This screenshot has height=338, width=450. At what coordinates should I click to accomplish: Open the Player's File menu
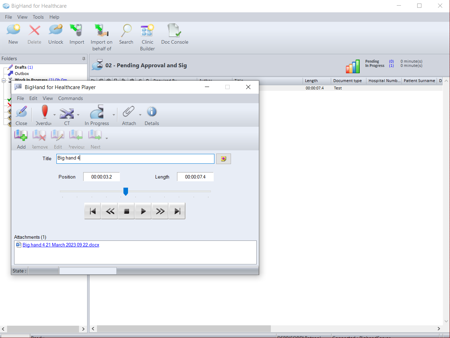tap(20, 98)
